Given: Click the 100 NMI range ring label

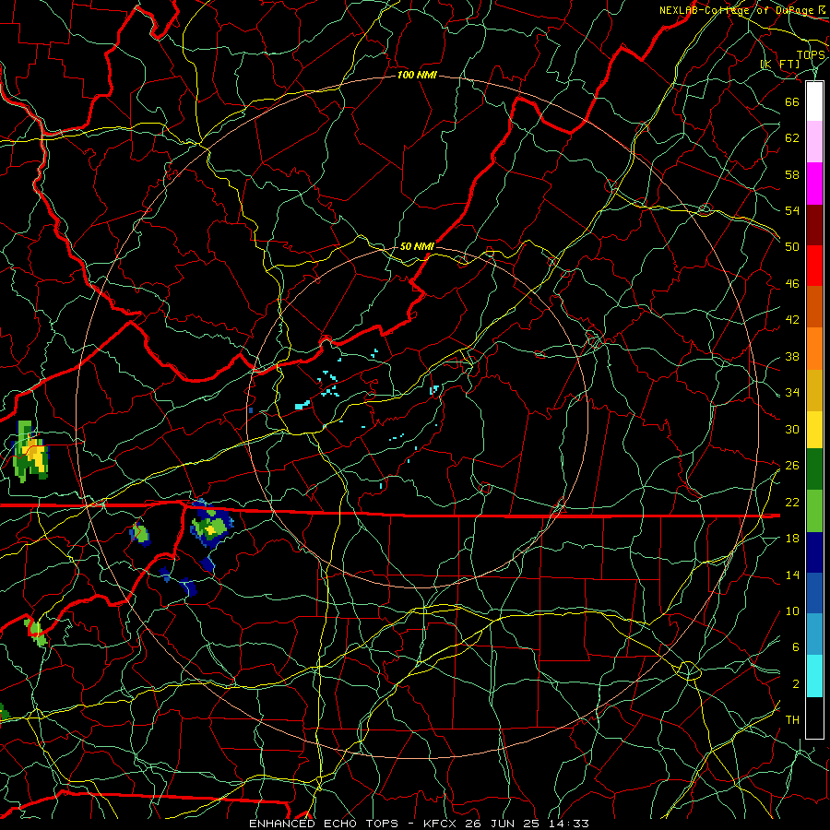Looking at the screenshot, I should click(417, 76).
